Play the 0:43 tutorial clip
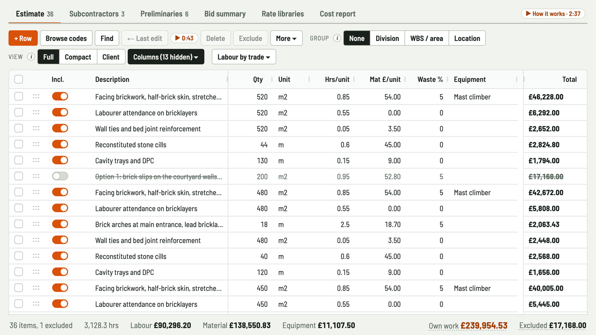The image size is (596, 335). tap(184, 38)
